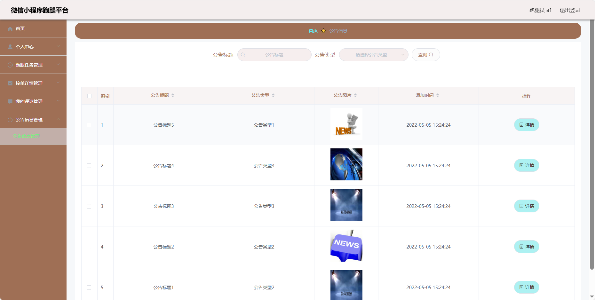Image resolution: width=595 pixels, height=300 pixels.
Task: Expand the 接单详情管理 menu chevron
Action: pyautogui.click(x=58, y=83)
